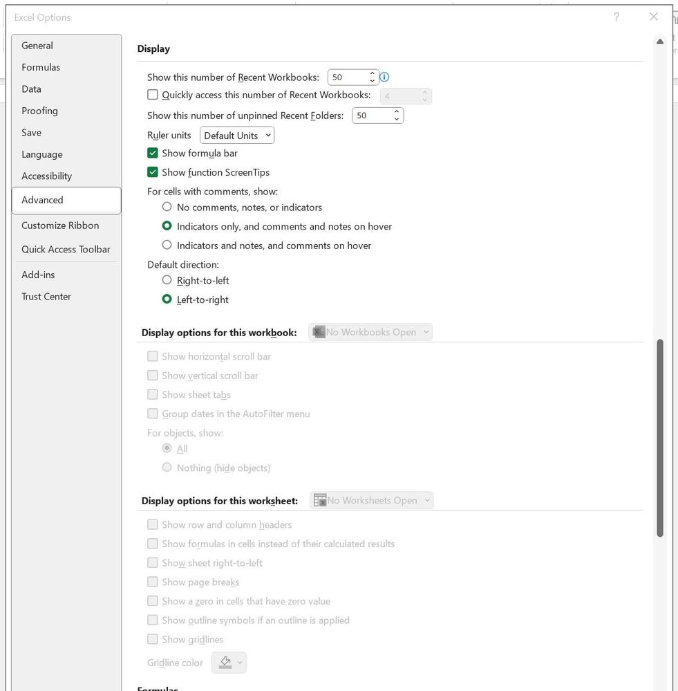Toggle Show sheet tabs checkbox
678x691 pixels.
coord(152,394)
